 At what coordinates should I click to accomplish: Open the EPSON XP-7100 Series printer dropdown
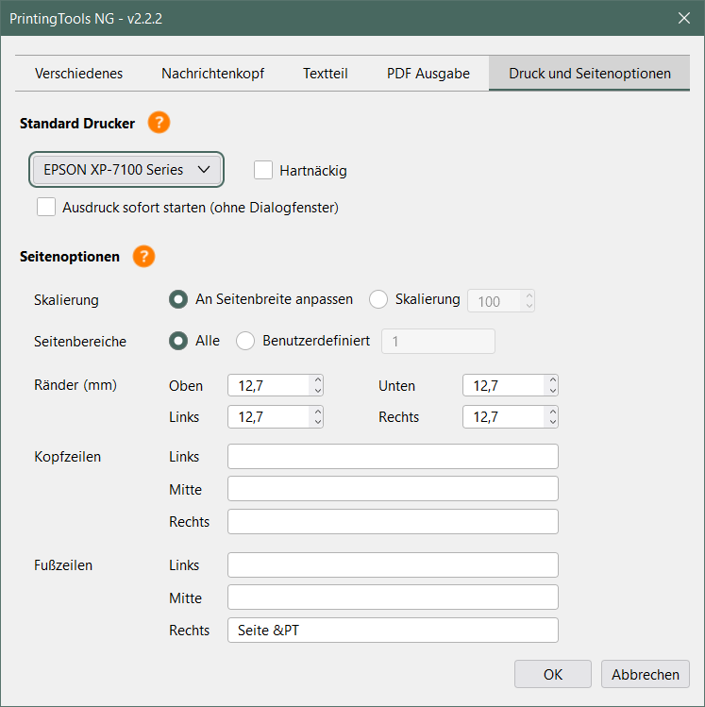point(126,170)
